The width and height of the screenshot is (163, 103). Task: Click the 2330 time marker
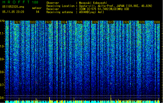157,22
